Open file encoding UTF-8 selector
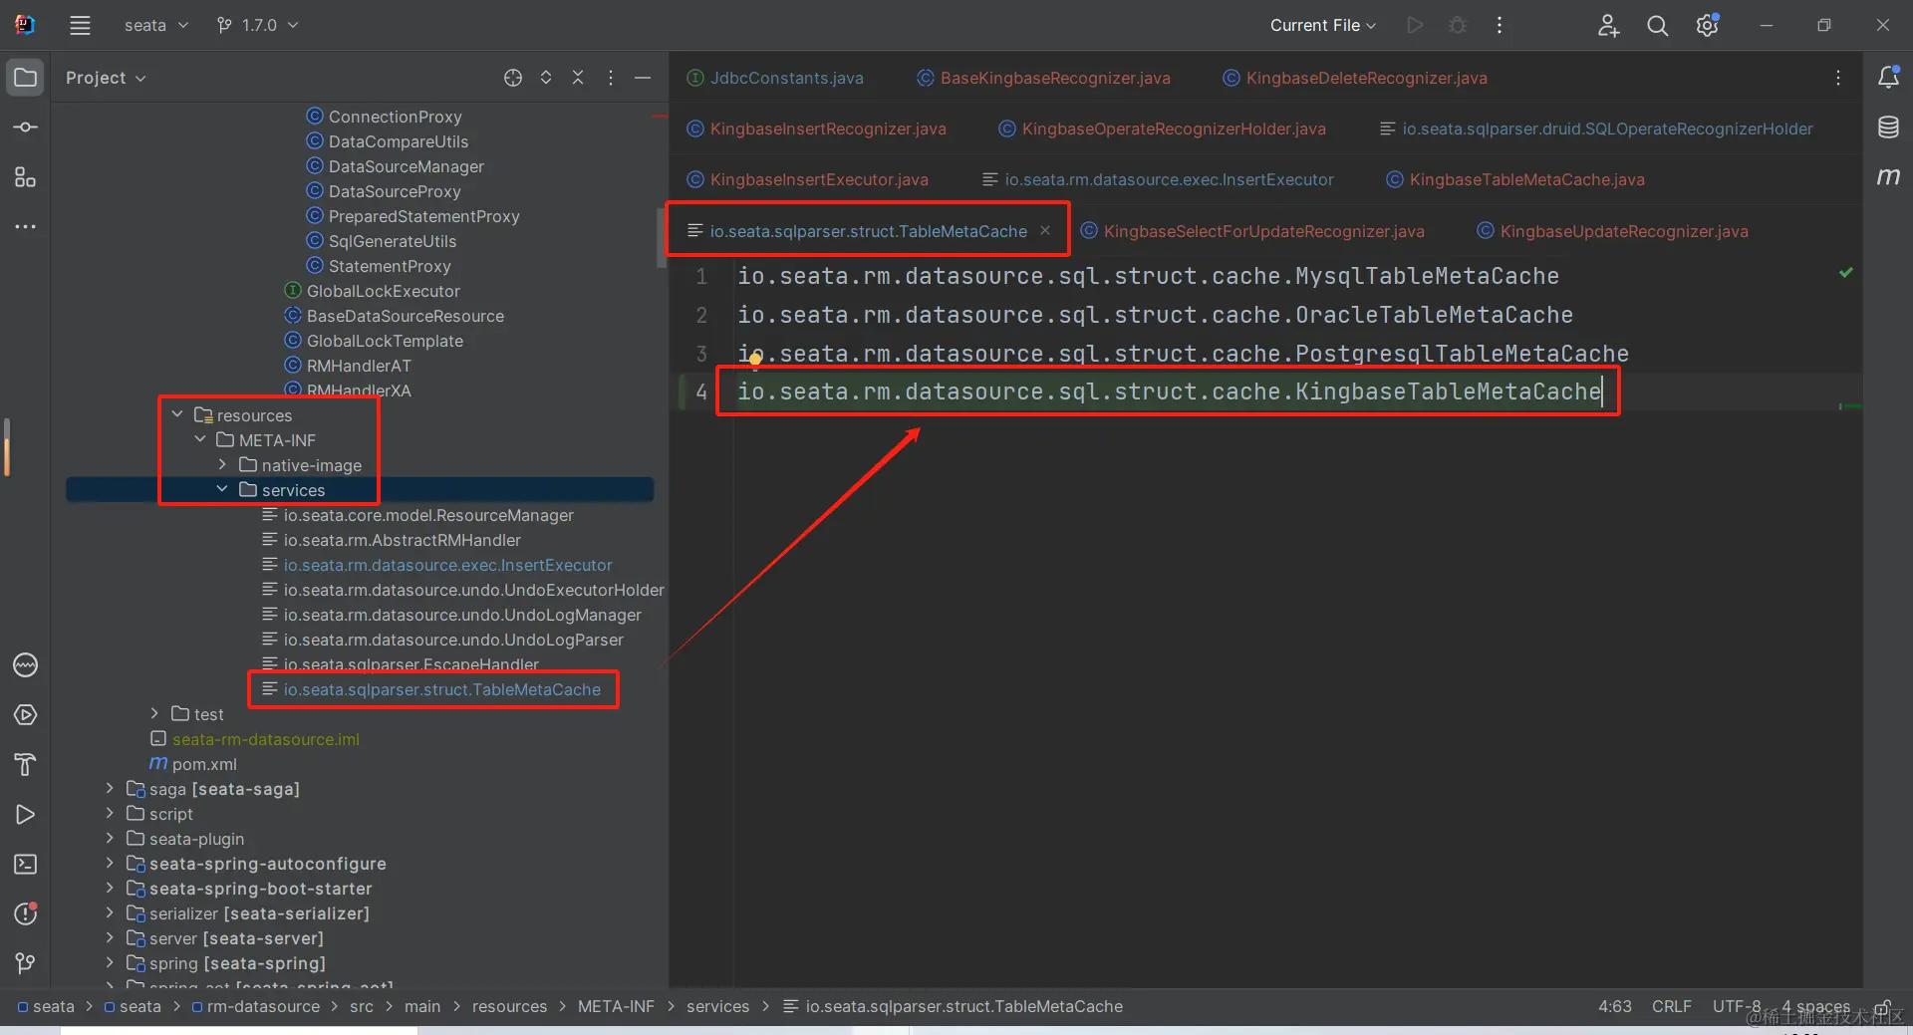 point(1737,1006)
